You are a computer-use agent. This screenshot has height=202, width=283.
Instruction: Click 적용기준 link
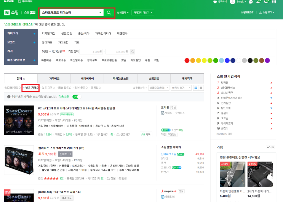[64, 97]
